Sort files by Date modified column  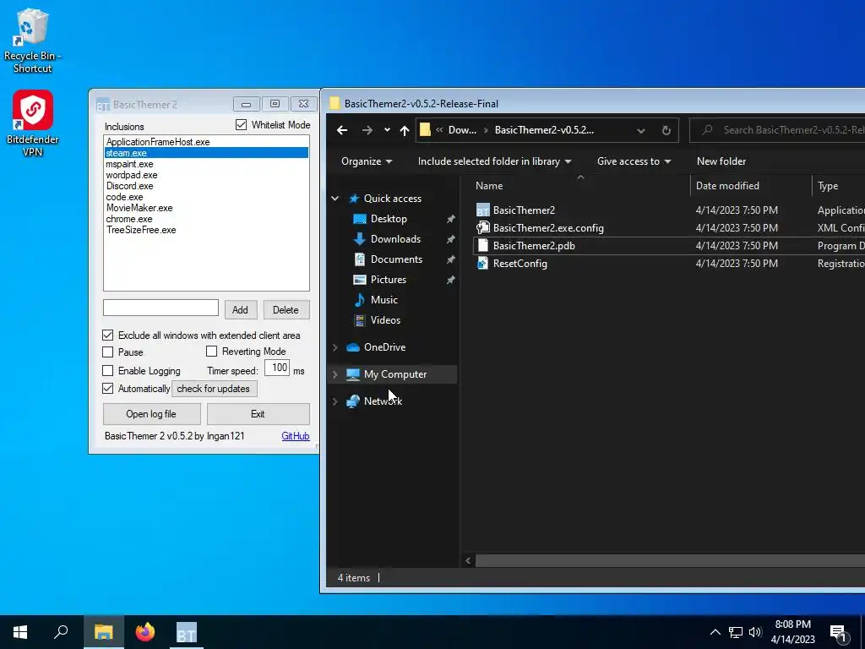coord(751,186)
